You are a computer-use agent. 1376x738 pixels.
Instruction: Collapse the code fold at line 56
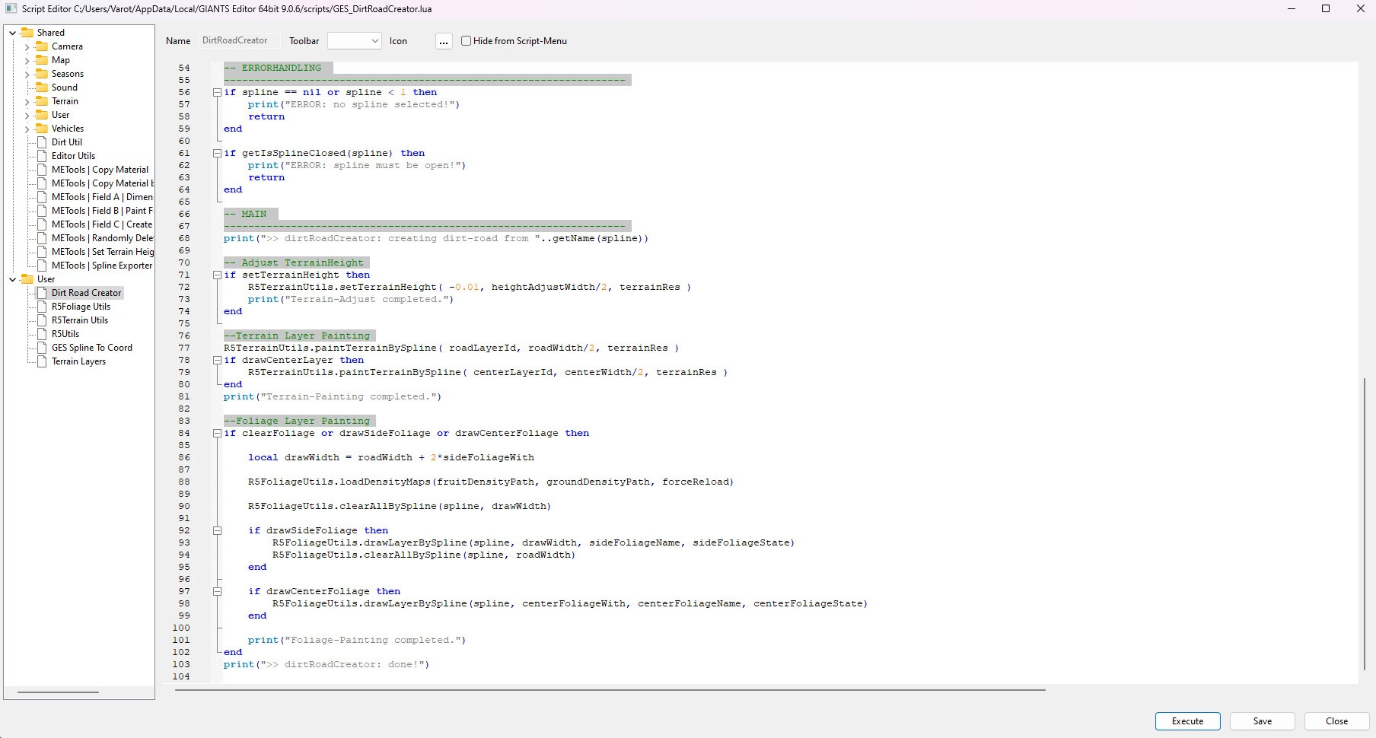point(217,92)
